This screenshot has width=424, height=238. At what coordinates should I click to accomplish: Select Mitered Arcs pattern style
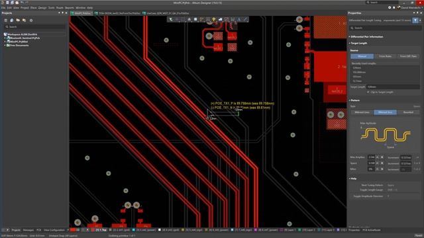coord(386,112)
